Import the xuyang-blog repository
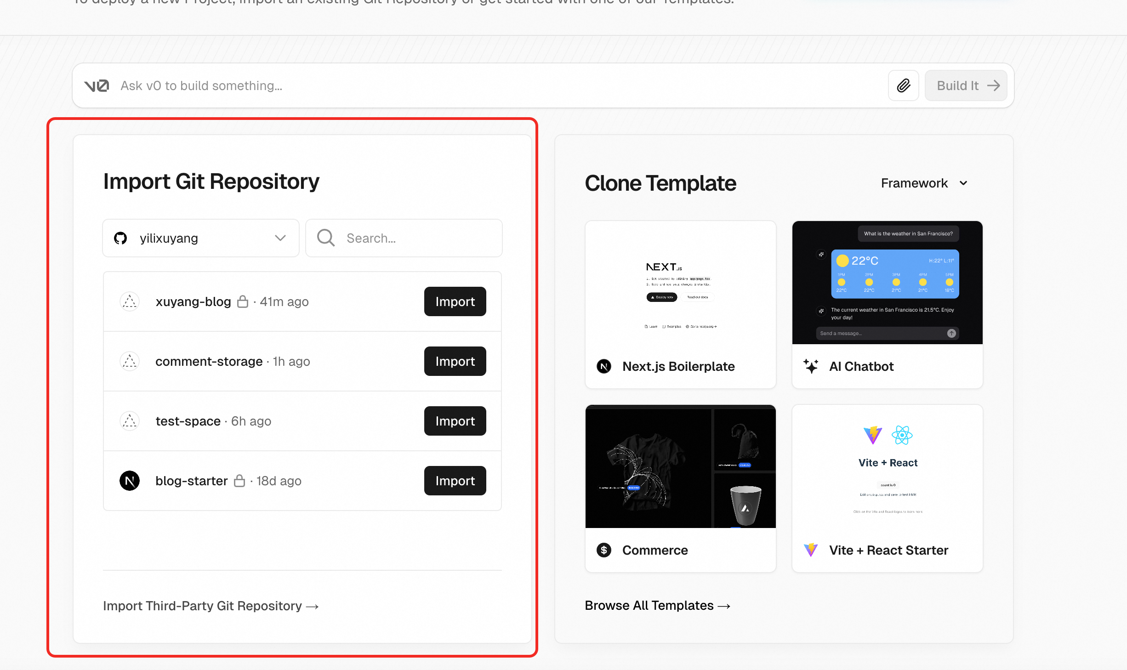Image resolution: width=1127 pixels, height=670 pixels. [x=455, y=301]
